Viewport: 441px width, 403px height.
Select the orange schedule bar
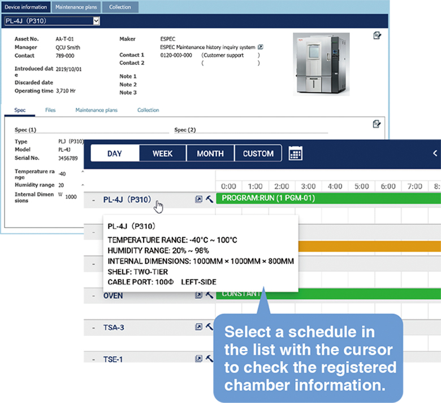click(370, 246)
